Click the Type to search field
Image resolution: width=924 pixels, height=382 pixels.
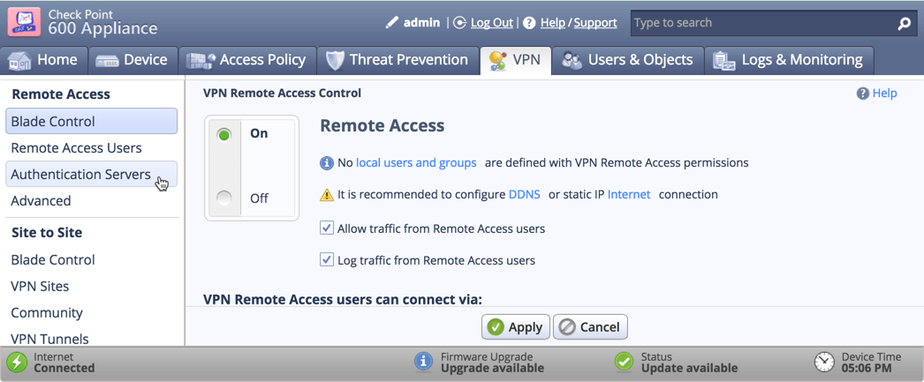tap(764, 24)
